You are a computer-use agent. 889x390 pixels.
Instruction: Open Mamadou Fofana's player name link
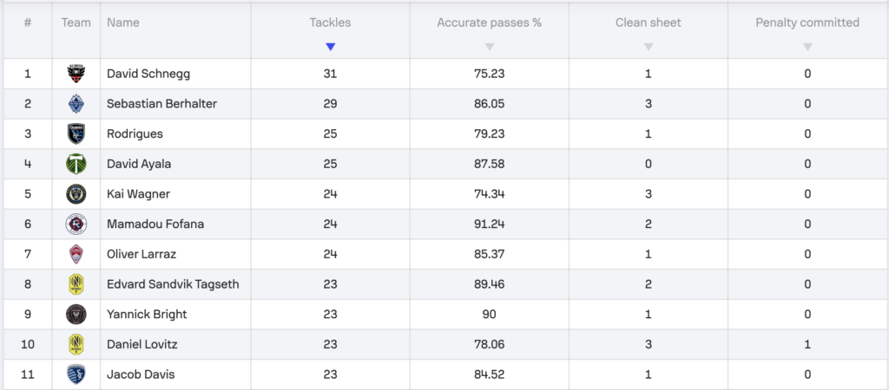155,224
